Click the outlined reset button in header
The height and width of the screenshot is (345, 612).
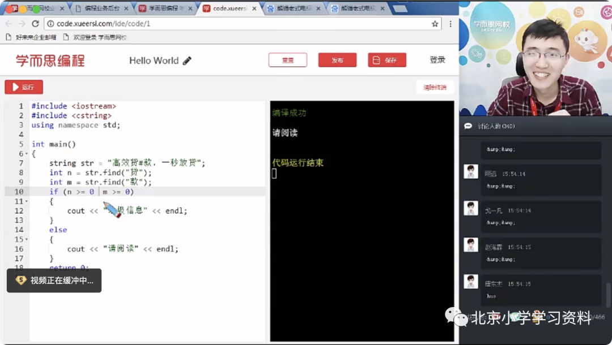coord(288,60)
